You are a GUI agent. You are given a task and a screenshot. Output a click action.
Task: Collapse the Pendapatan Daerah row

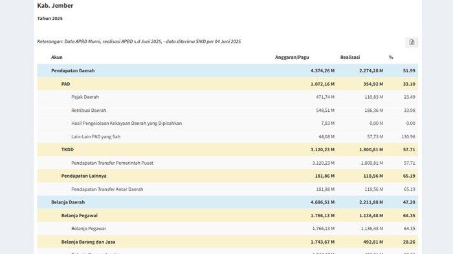click(x=227, y=70)
